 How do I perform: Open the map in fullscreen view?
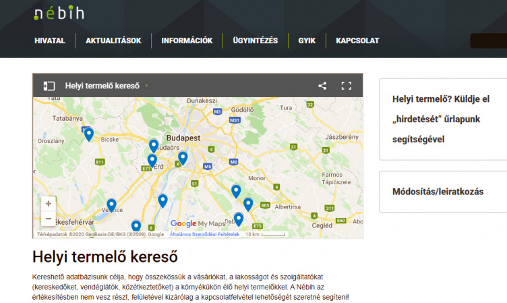(x=347, y=86)
